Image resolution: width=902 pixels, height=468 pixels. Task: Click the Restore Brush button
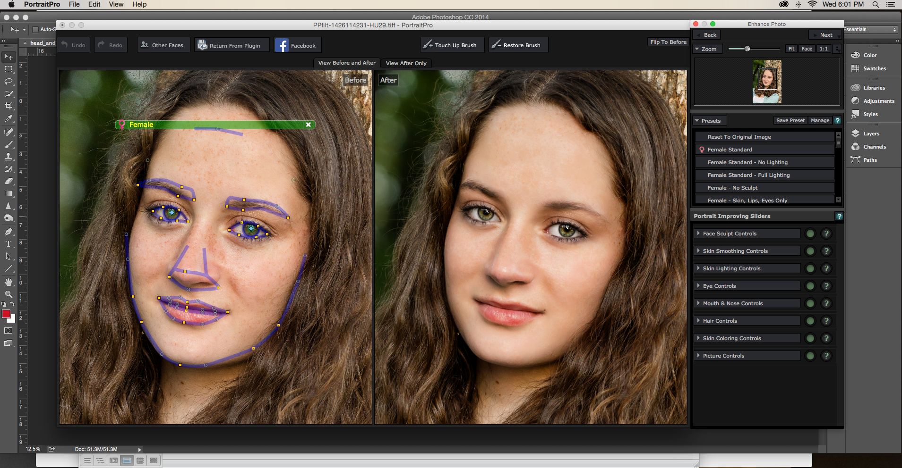click(518, 45)
